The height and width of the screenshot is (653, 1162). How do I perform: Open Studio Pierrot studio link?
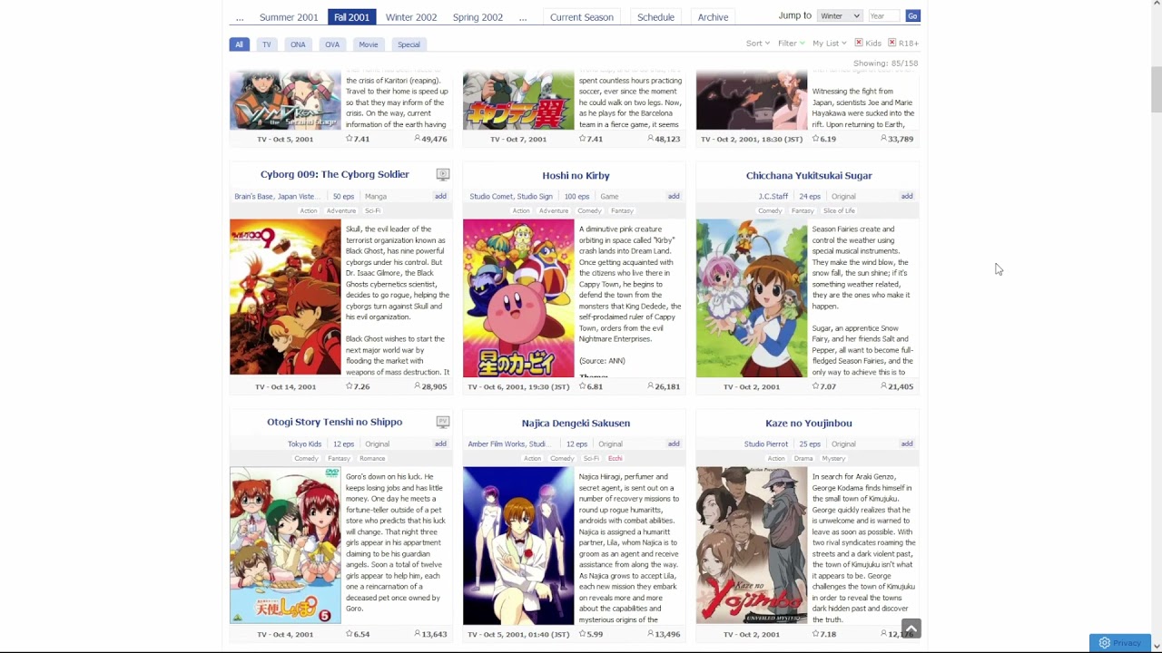tap(766, 443)
